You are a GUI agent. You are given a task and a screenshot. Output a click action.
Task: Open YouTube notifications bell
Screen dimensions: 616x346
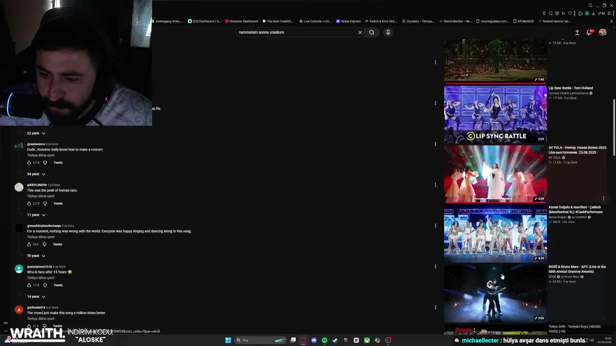[x=589, y=32]
